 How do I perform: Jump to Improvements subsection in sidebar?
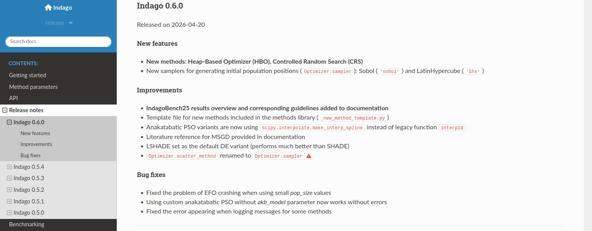pyautogui.click(x=36, y=144)
